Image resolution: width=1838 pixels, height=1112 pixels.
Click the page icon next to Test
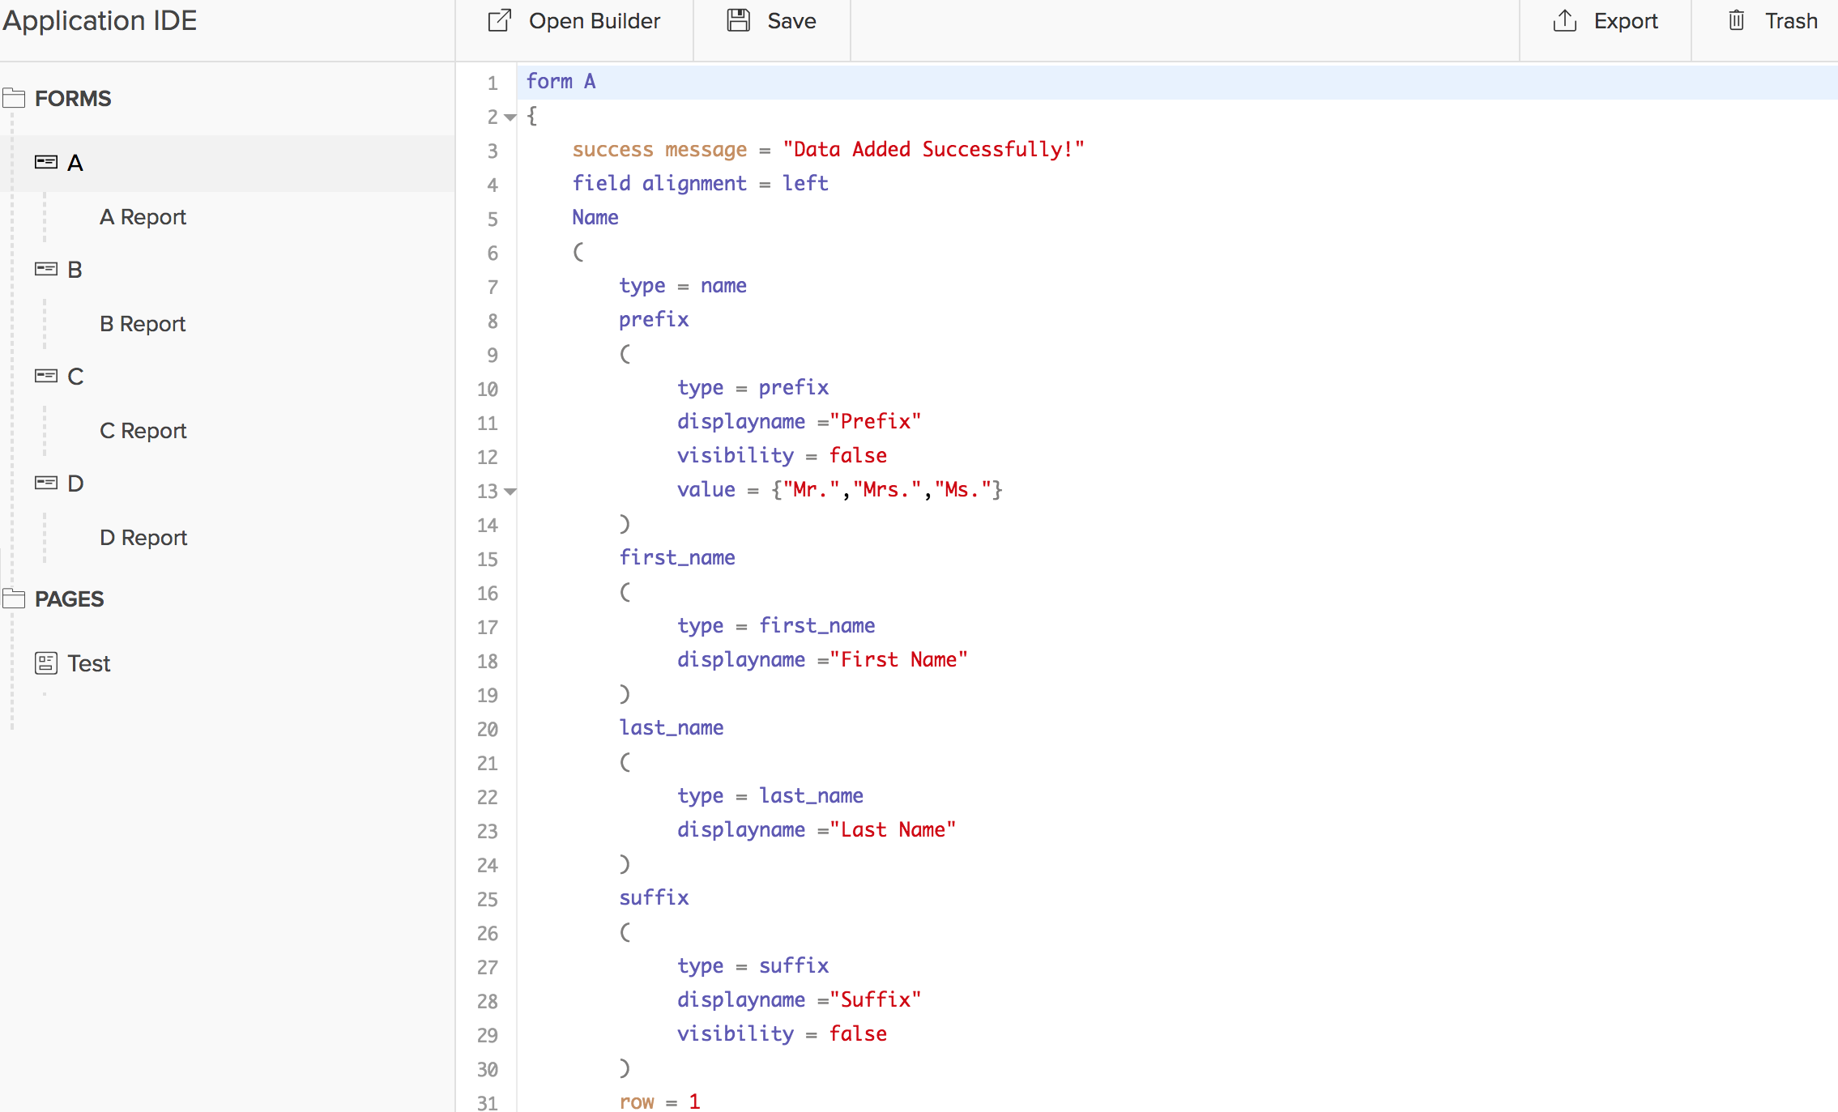(x=46, y=663)
